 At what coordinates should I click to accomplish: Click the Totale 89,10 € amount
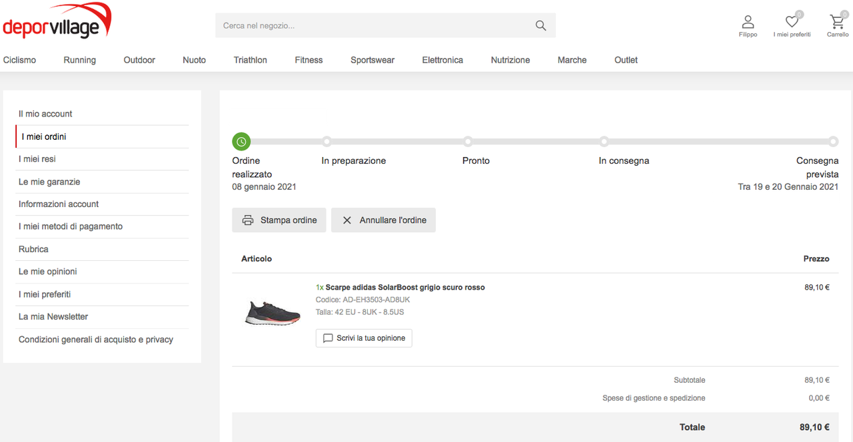[x=814, y=427]
